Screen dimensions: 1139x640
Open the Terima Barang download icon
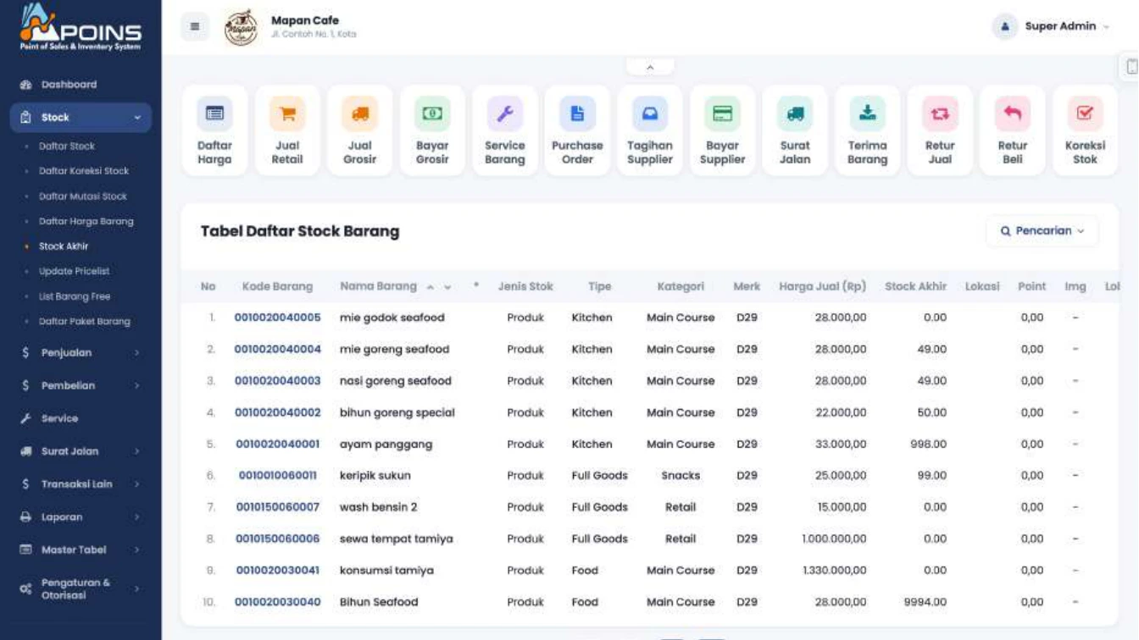pyautogui.click(x=867, y=113)
